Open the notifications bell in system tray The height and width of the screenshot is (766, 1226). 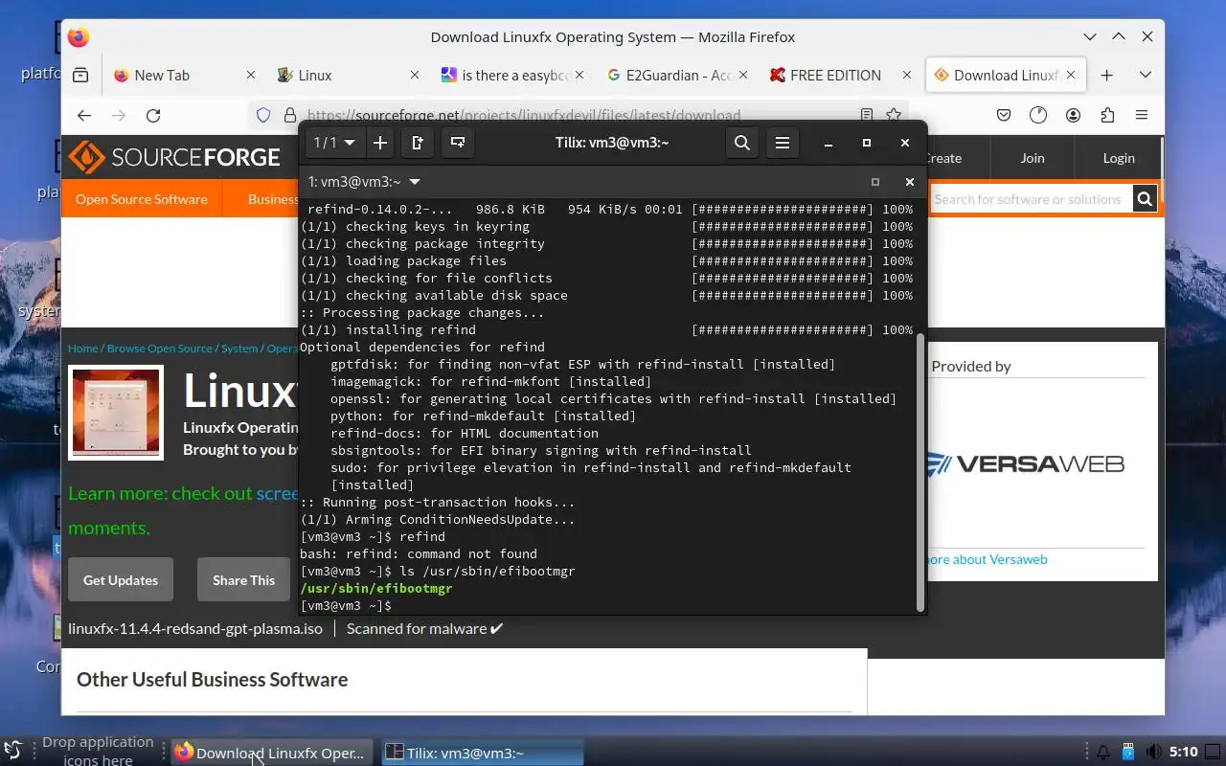tap(1103, 753)
